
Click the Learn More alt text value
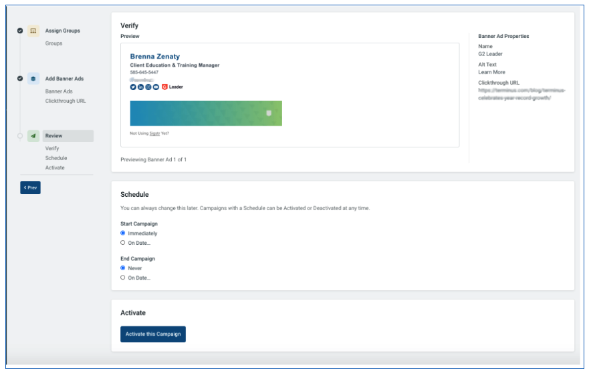(x=491, y=73)
